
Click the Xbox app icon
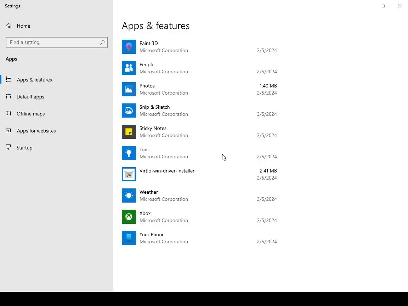click(129, 217)
